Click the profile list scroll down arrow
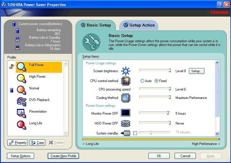Screen dimensions: 231x163 click(x=66, y=133)
